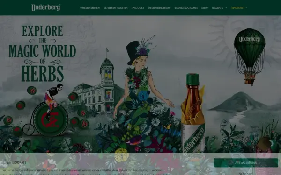Click the Underberg logo in the header

click(x=46, y=7)
